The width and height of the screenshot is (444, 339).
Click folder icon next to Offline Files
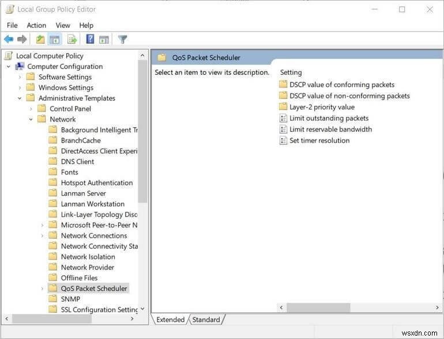pos(52,277)
